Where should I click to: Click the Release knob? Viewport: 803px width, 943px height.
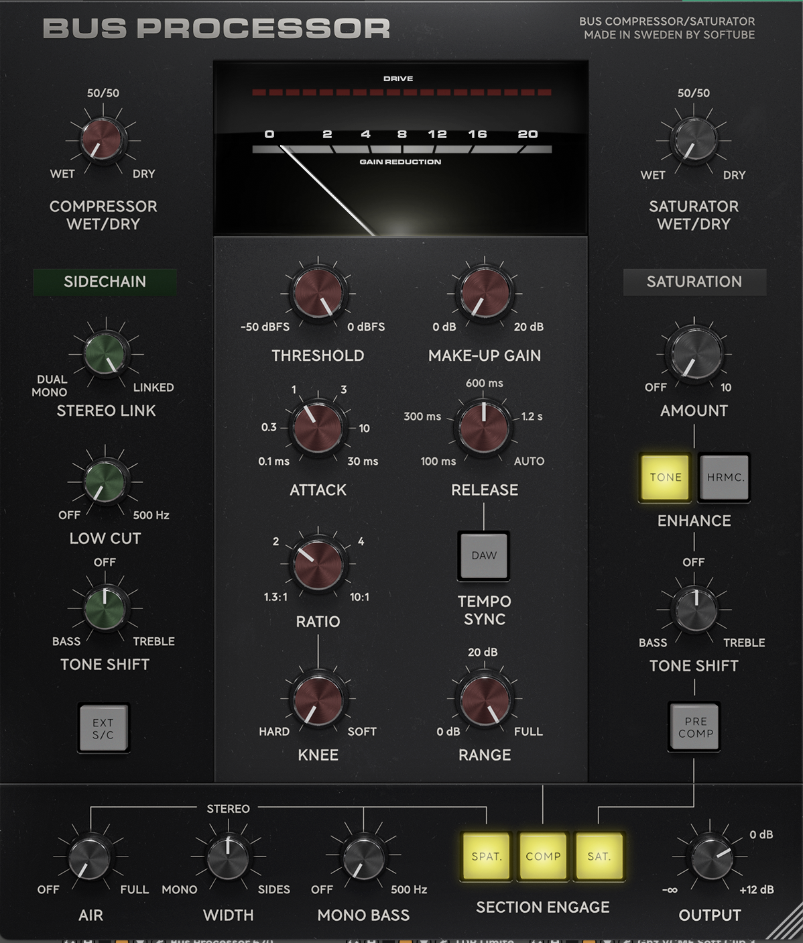483,427
